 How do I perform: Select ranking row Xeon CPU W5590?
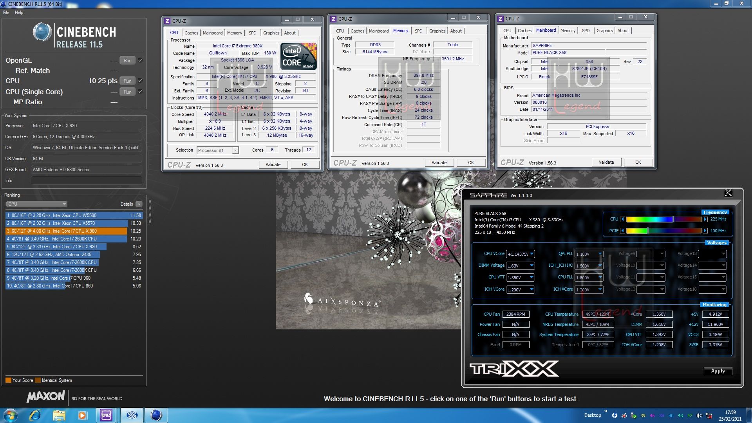pos(74,215)
